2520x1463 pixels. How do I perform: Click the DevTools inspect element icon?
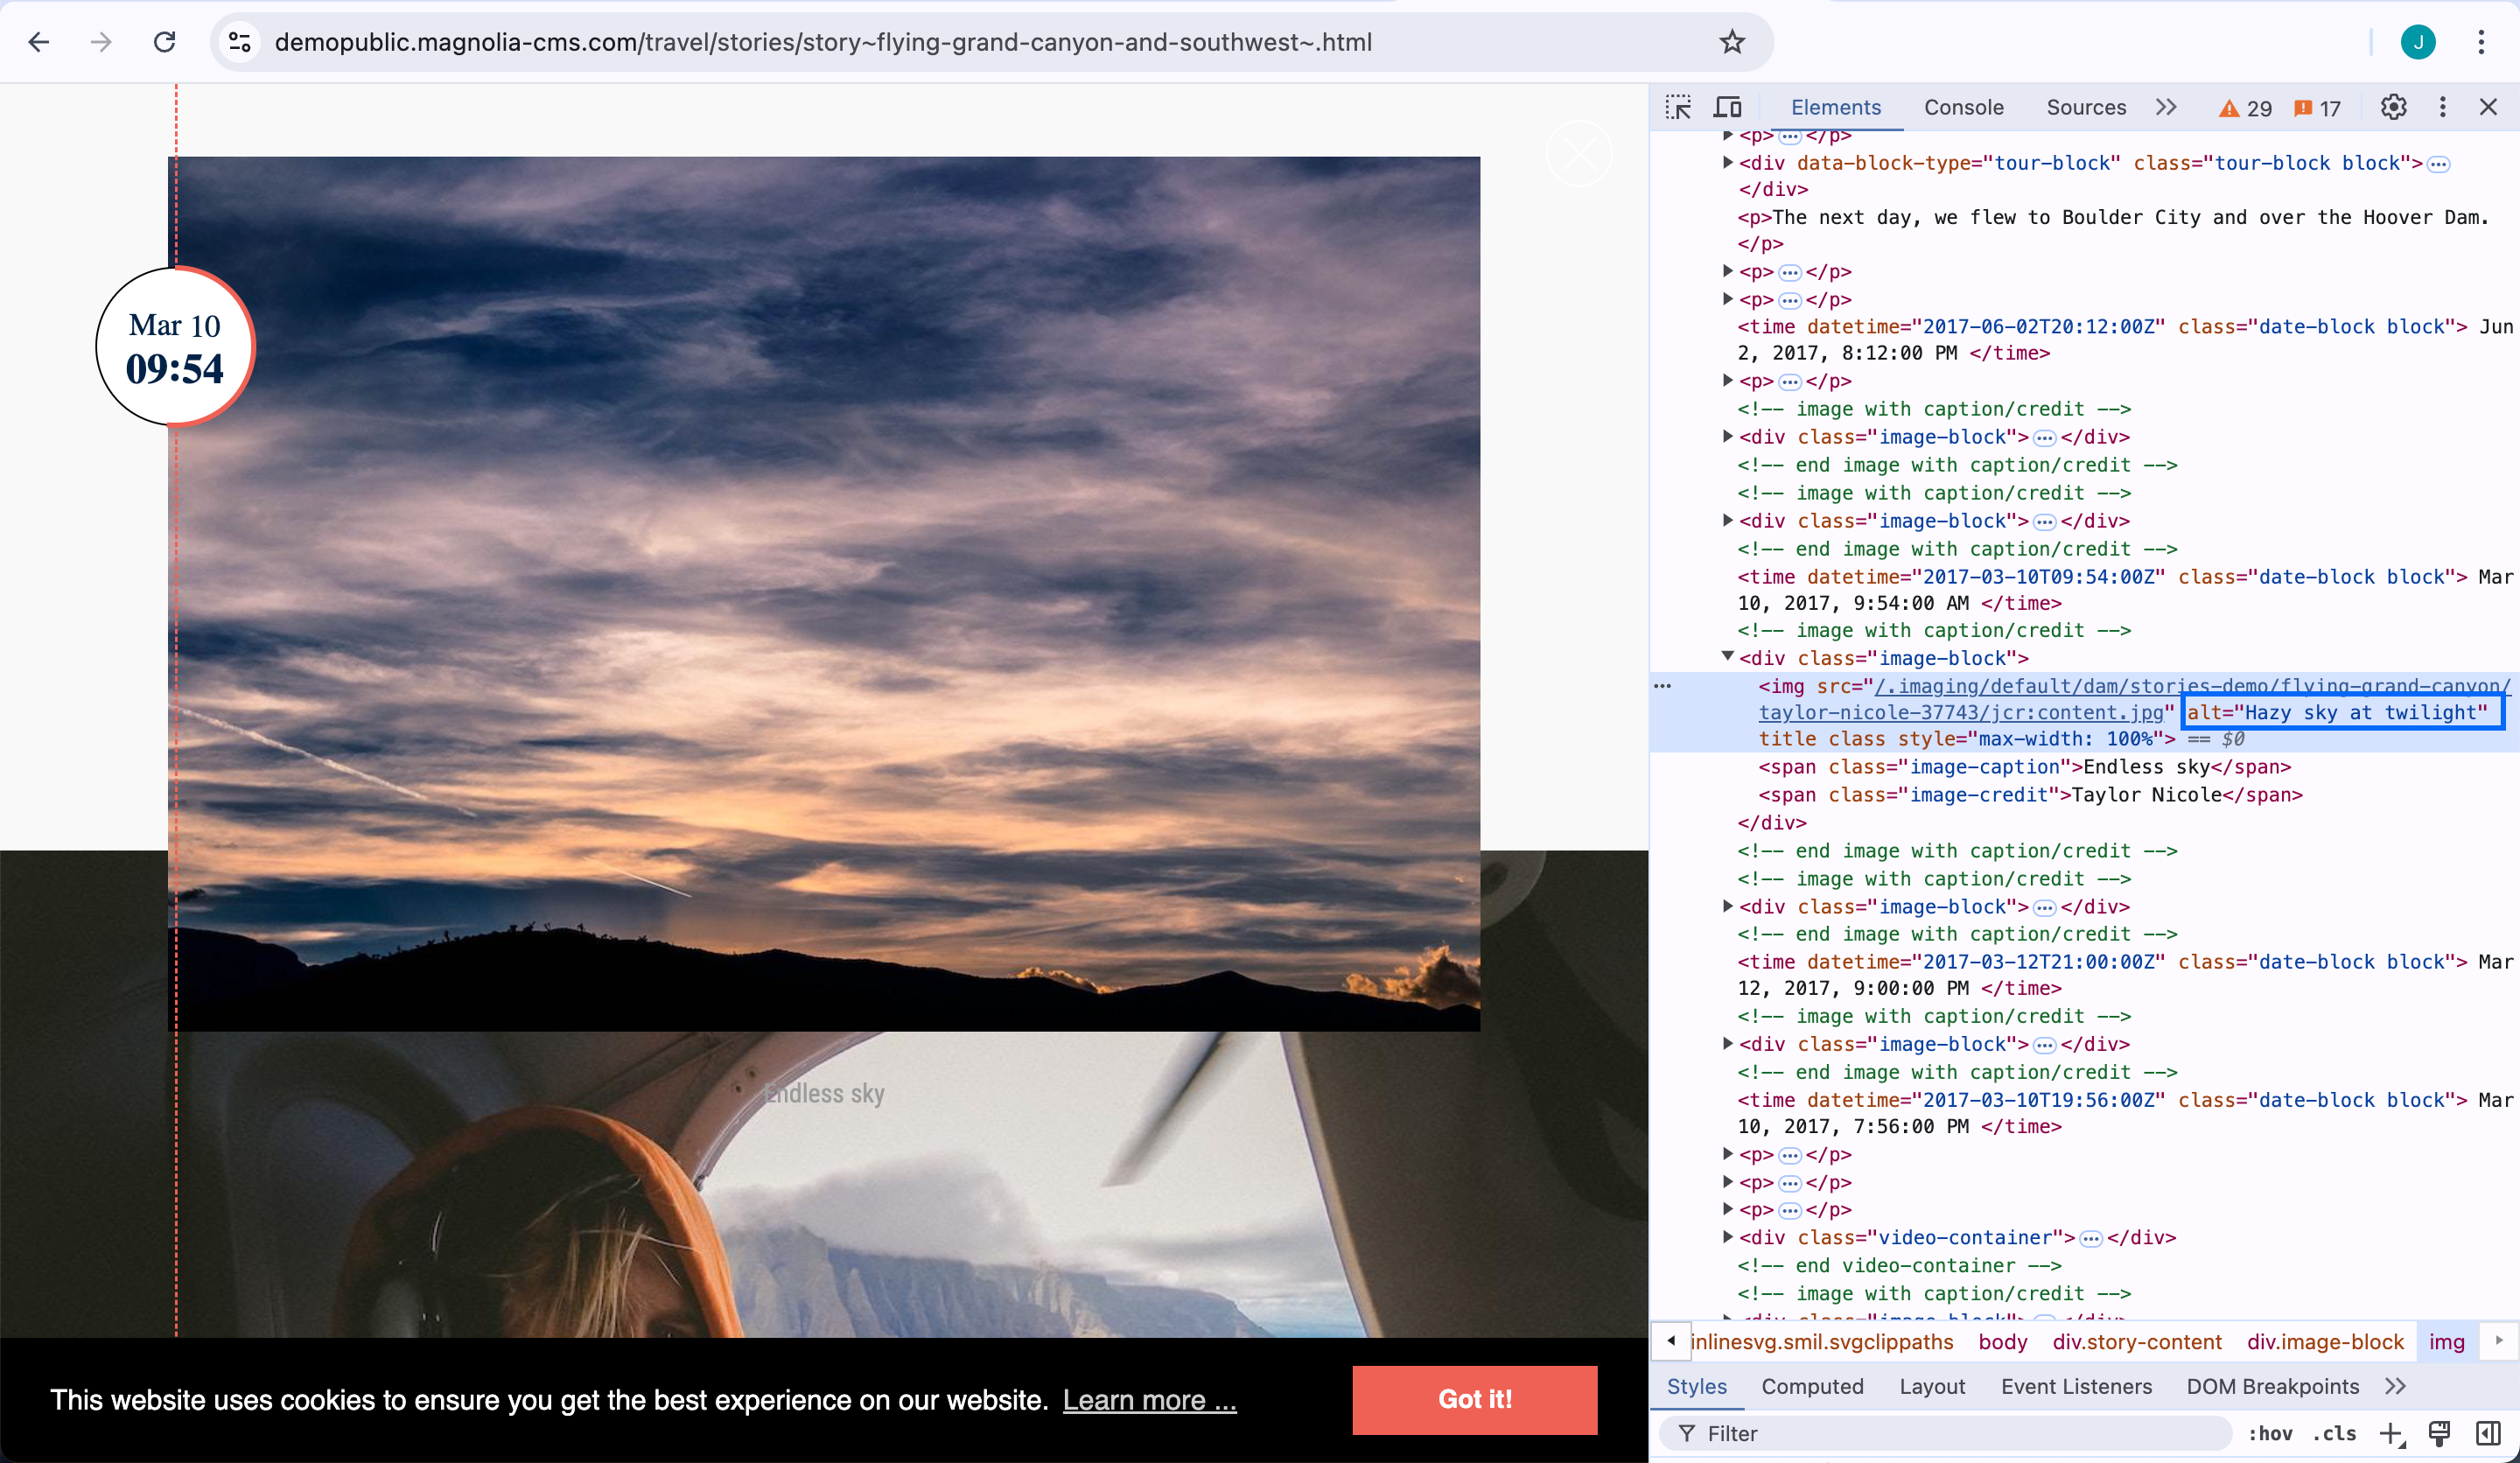pyautogui.click(x=1677, y=108)
